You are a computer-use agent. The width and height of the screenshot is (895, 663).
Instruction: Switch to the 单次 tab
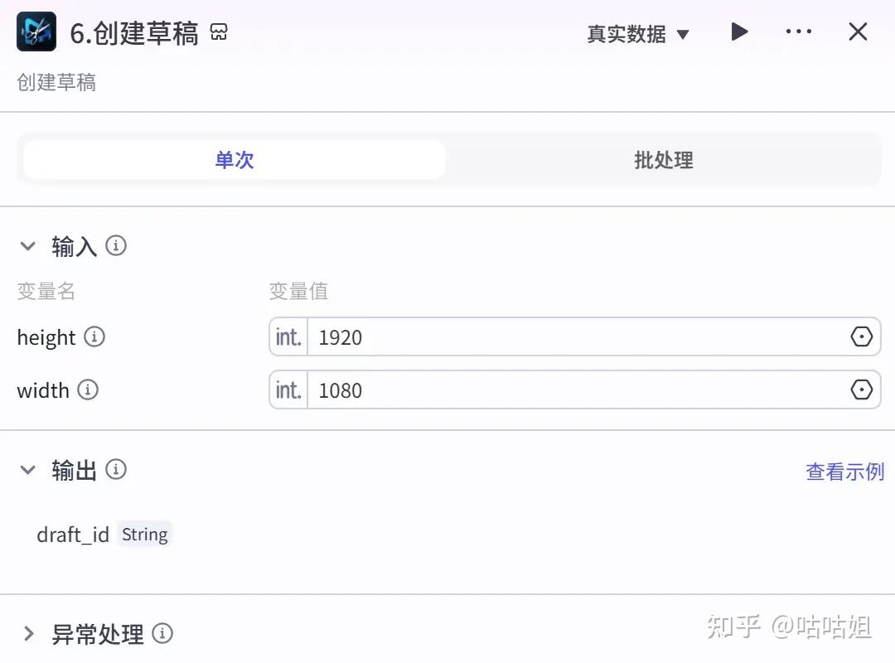235,160
